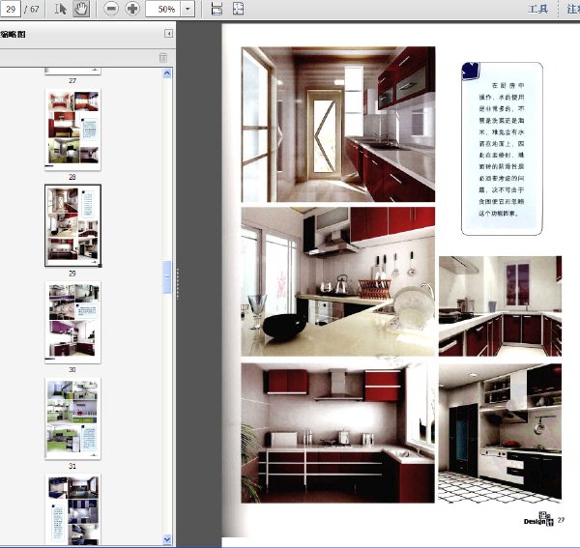
Task: Open the 工具 tools pane
Action: point(537,10)
